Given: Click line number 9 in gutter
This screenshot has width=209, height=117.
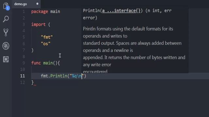Looking at the screenshot, I should tap(24, 63).
